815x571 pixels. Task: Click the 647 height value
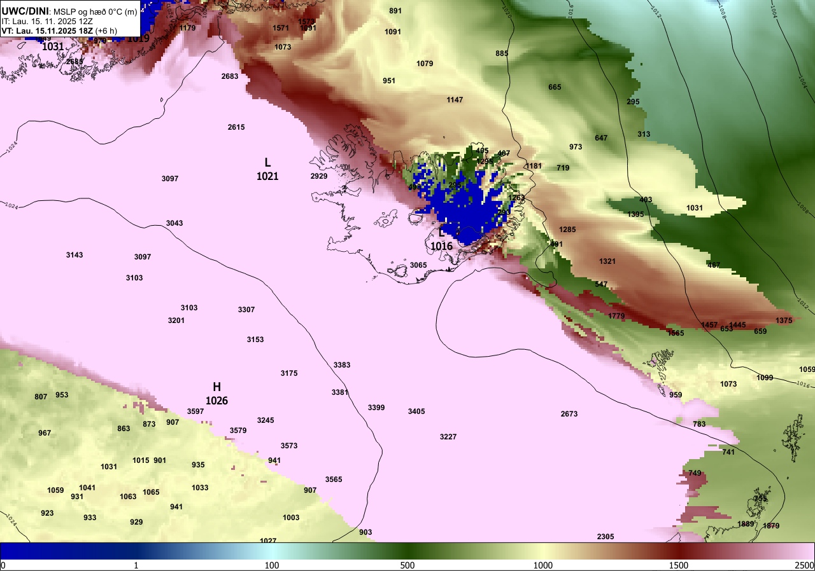click(601, 138)
